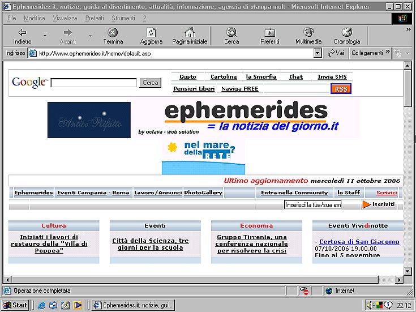Stop loading with the Termina icon

(x=113, y=36)
